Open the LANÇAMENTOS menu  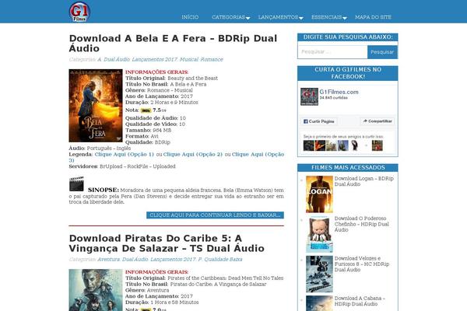pyautogui.click(x=278, y=17)
